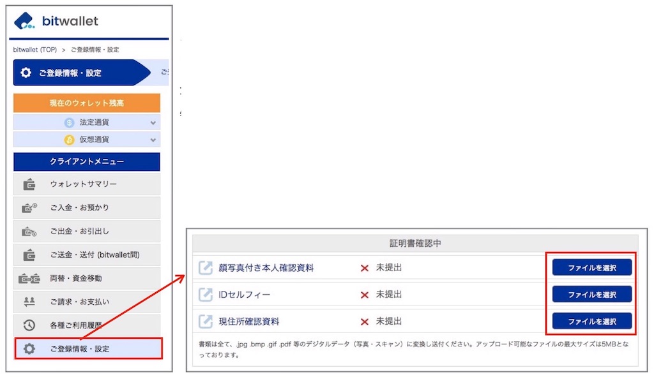Image resolution: width=654 pixels, height=377 pixels.
Task: Expand the 法定通貨 balance chevron
Action: 153,122
